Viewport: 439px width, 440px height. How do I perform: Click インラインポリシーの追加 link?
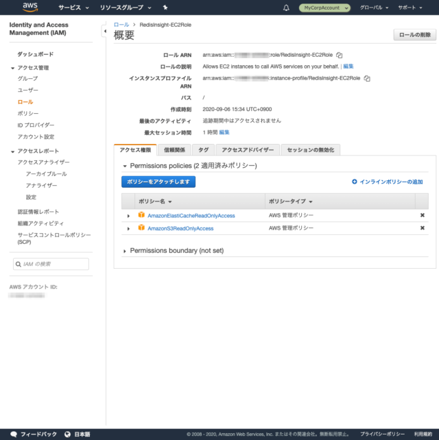coord(391,182)
